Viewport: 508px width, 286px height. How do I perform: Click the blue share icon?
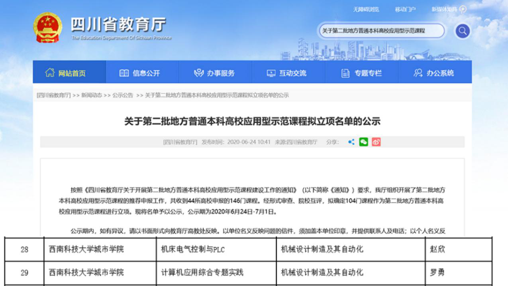(351, 142)
